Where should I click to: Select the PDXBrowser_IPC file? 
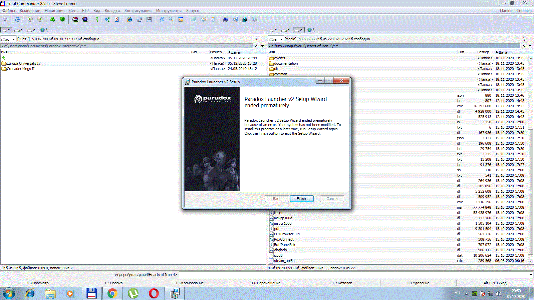[287, 234]
